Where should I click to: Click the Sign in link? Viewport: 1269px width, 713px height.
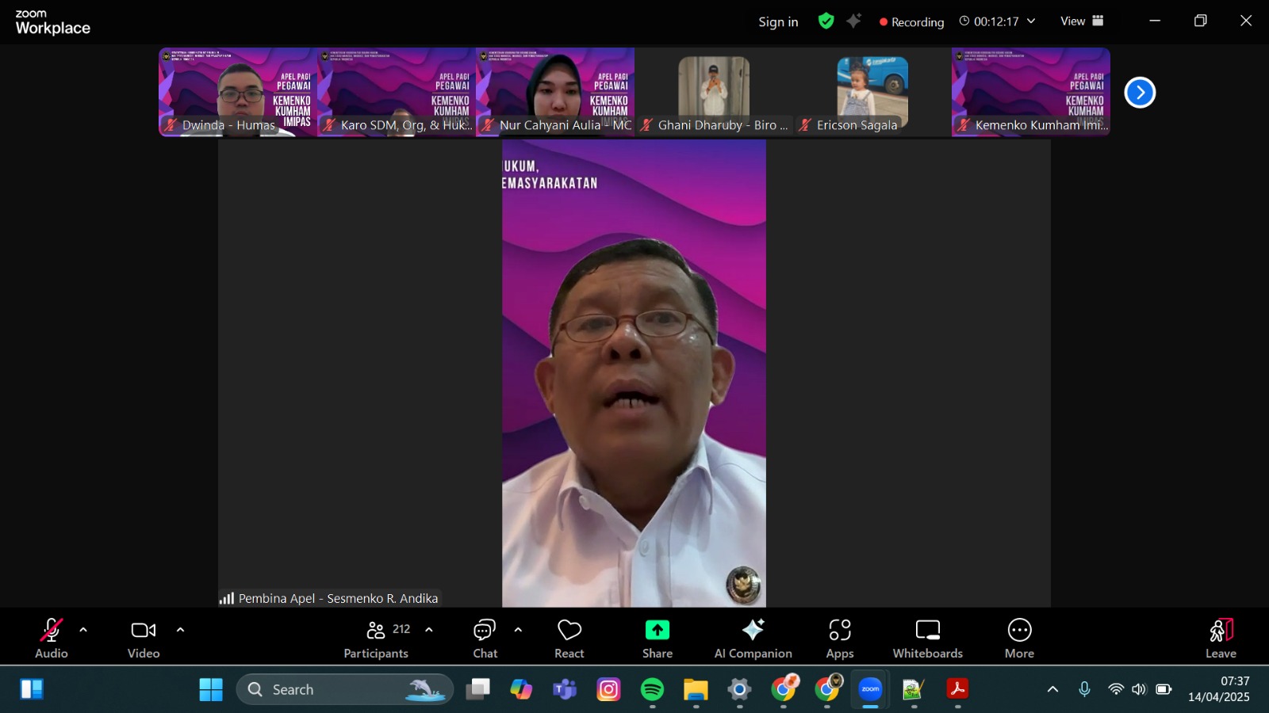[777, 22]
